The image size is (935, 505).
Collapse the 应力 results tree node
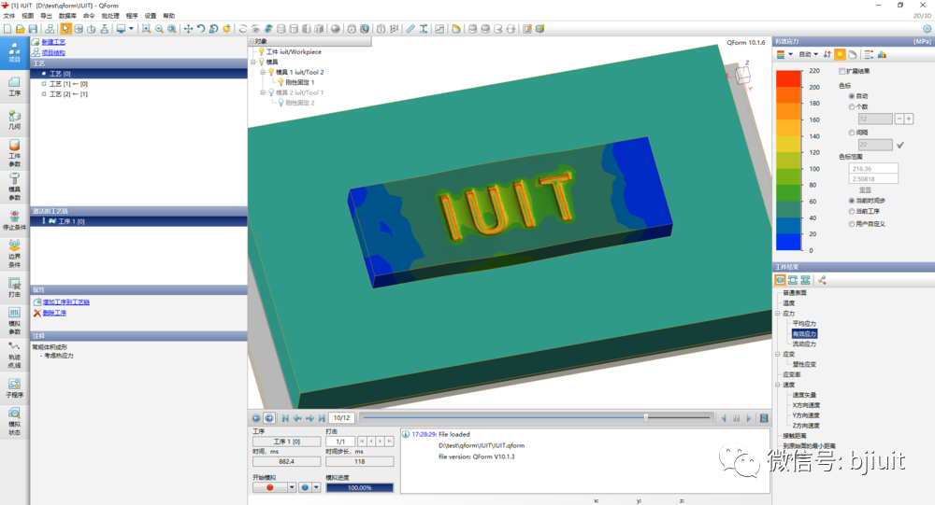tap(778, 314)
